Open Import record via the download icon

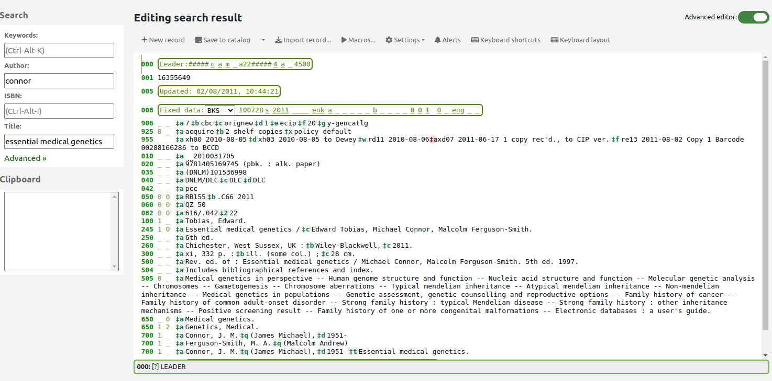click(x=278, y=40)
